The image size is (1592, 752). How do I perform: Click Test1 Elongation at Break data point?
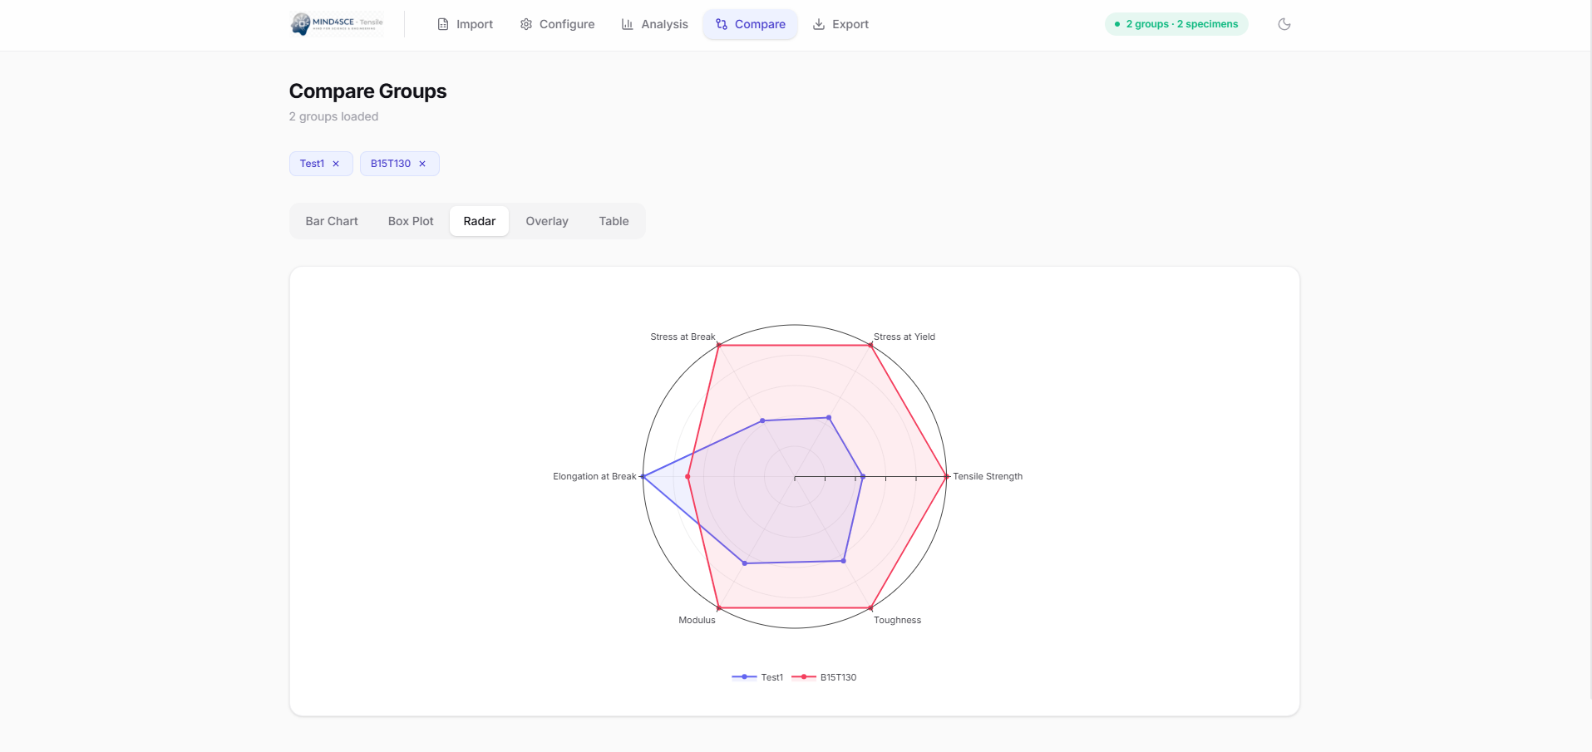(643, 476)
